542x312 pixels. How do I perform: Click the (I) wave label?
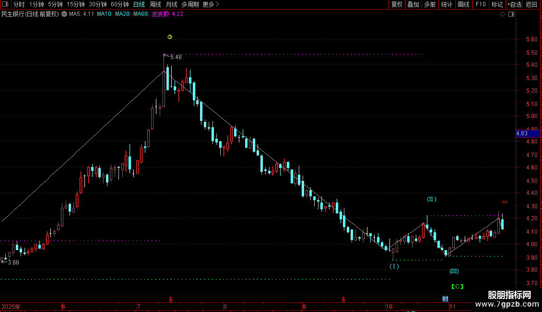click(394, 266)
